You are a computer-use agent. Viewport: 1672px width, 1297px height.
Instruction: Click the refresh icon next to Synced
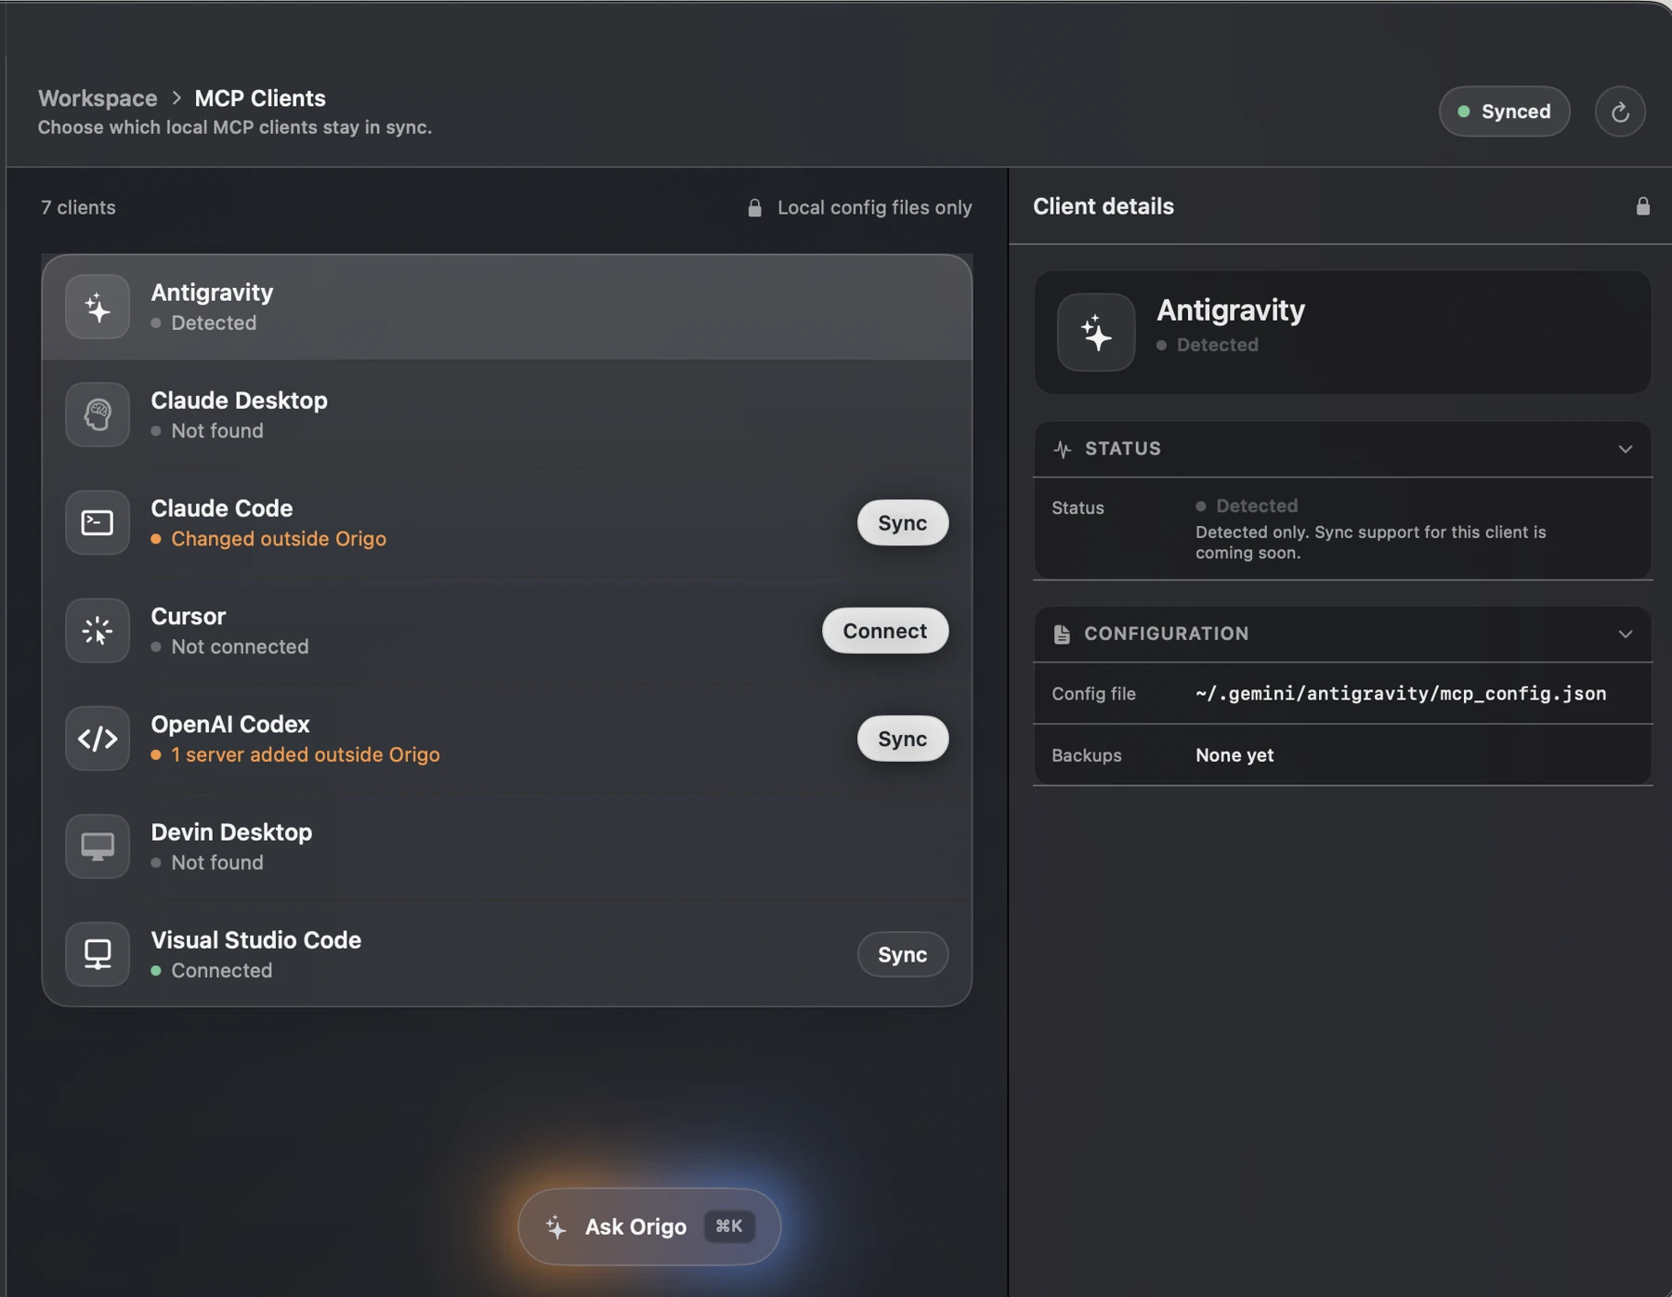tap(1620, 111)
